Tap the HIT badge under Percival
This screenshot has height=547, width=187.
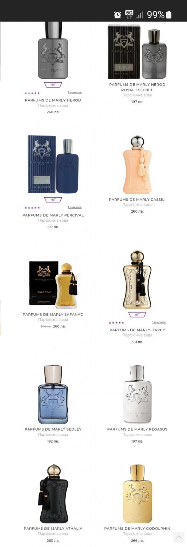(x=53, y=200)
